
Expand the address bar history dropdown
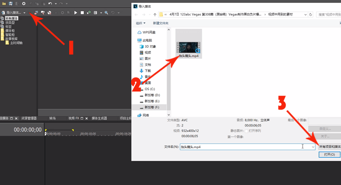click(305, 15)
